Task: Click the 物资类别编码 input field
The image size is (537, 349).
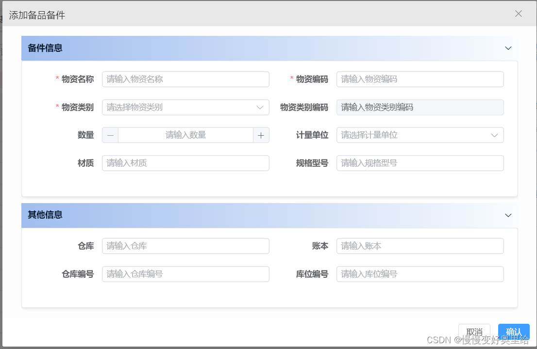Action: tap(420, 107)
